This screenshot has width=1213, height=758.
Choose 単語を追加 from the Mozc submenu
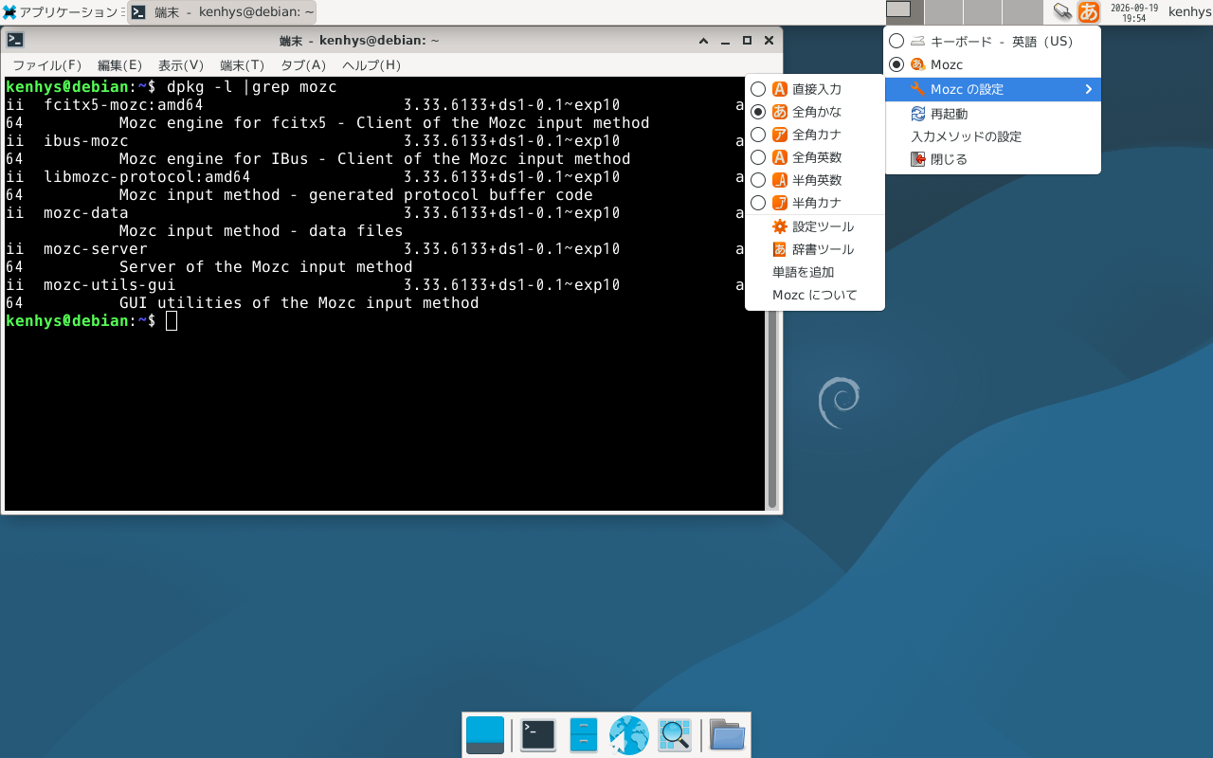(x=815, y=272)
